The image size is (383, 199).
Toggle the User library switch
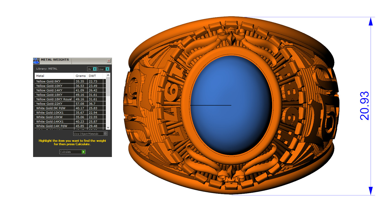point(107,69)
